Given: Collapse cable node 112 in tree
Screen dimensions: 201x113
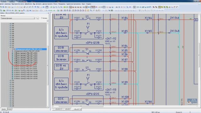Looking at the screenshot, I should [x=9, y=47].
